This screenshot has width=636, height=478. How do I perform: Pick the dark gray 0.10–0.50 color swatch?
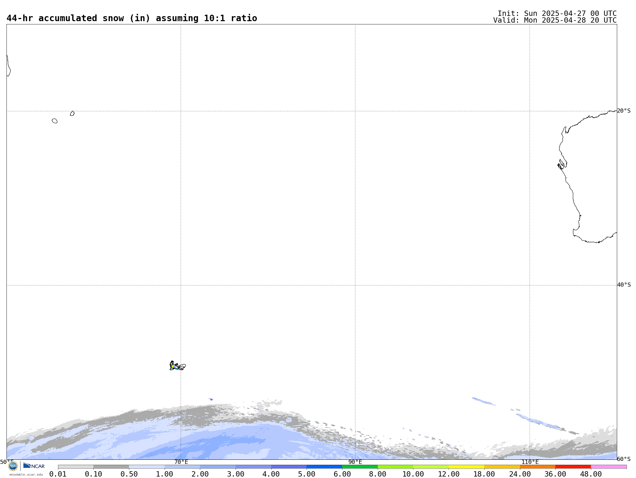(x=111, y=467)
